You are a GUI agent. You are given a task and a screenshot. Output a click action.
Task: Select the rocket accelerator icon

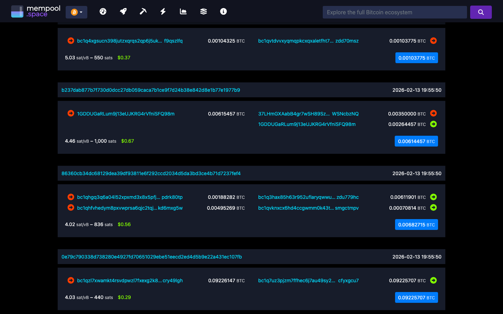123,11
